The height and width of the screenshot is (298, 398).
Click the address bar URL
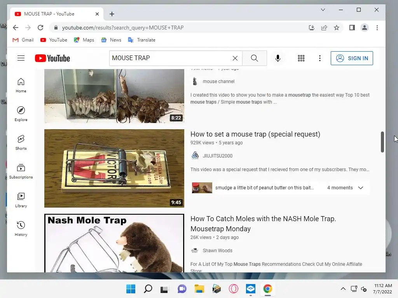pos(123,28)
